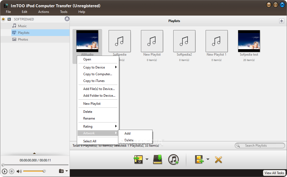
Task: Adjust the volume slider
Action: click(x=34, y=171)
